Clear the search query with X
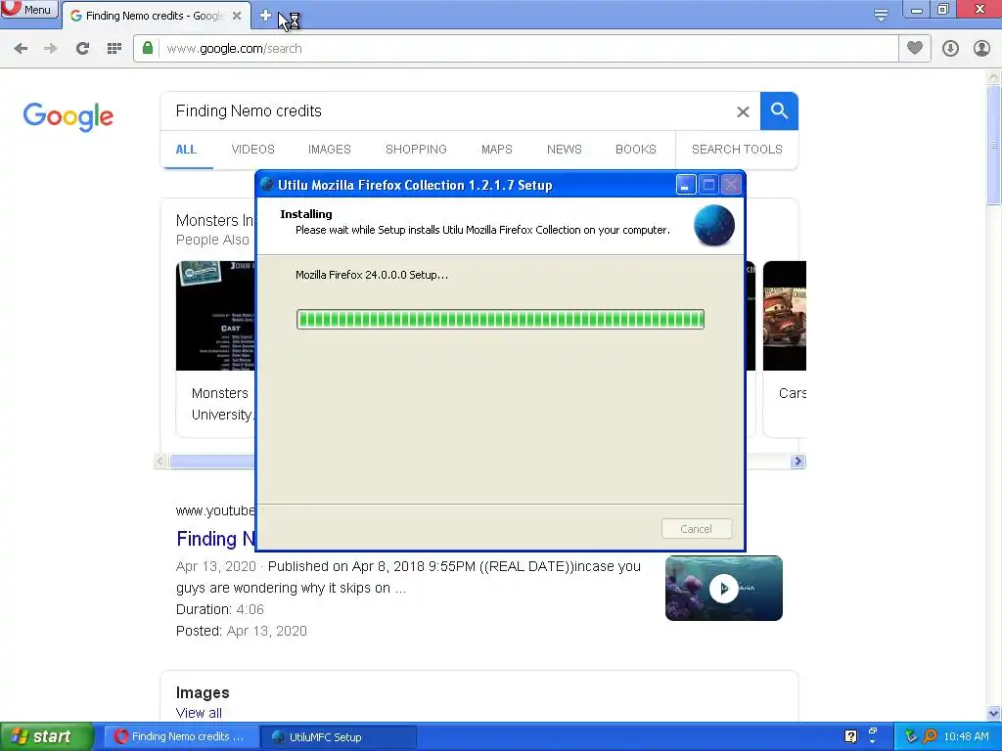This screenshot has height=751, width=1002. click(743, 111)
